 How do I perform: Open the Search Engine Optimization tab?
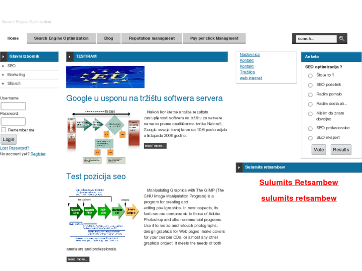(x=61, y=38)
